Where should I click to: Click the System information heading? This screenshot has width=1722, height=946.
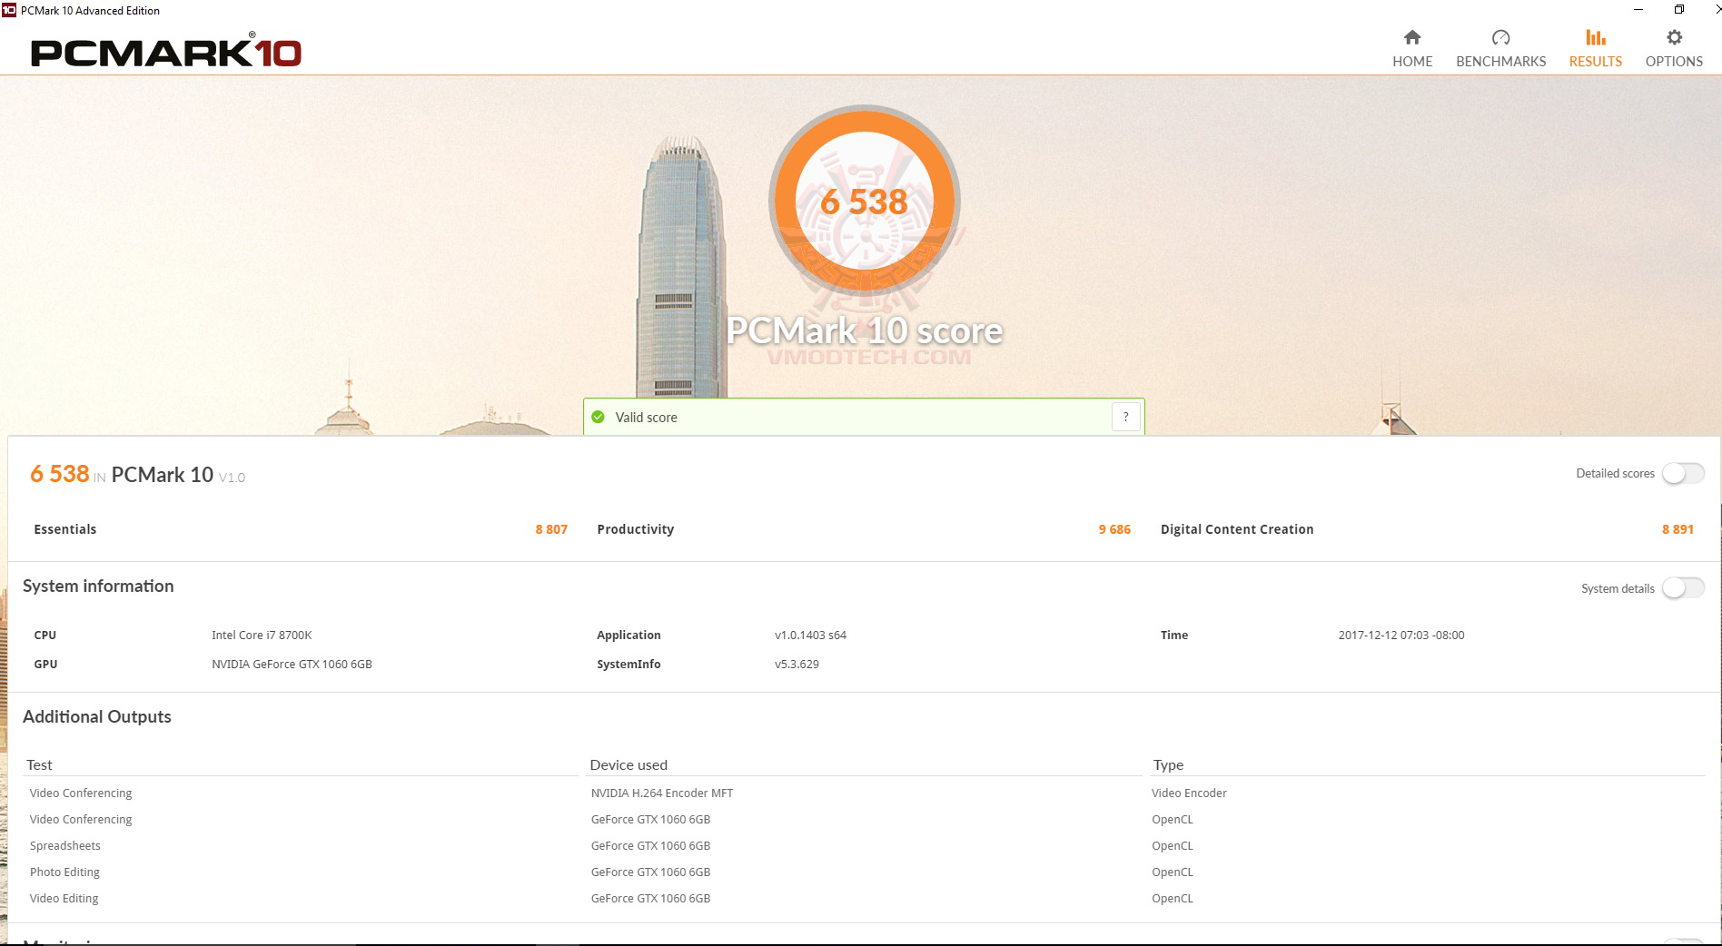tap(98, 586)
